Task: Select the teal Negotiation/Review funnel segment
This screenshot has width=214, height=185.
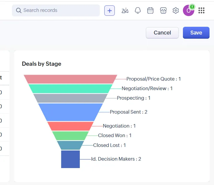Action: tap(70, 89)
